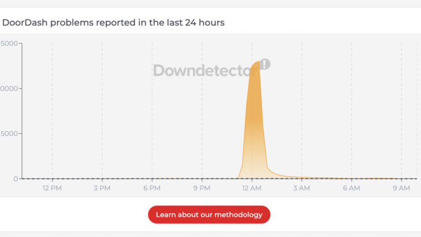Screen dimensions: 421x237
Task: Click the Learn about our methodology button
Action: (x=209, y=215)
